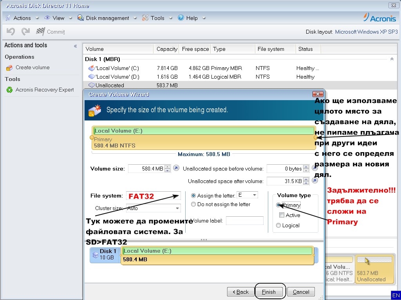Click the Finish button
The height and width of the screenshot is (300, 401).
(269, 292)
